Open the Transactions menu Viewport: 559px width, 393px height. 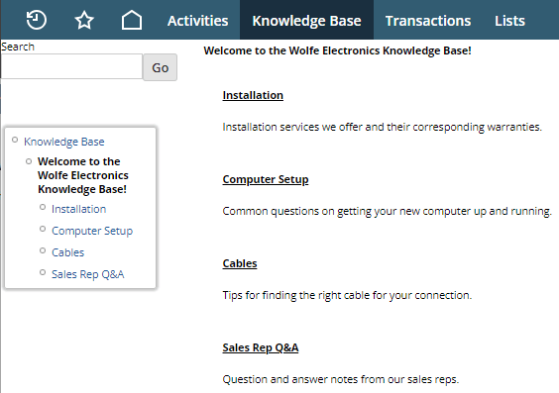428,21
